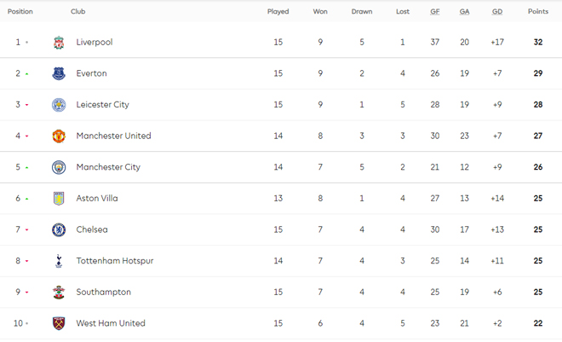Click the GA column header abbreviation
The image size is (562, 342).
[x=465, y=11]
